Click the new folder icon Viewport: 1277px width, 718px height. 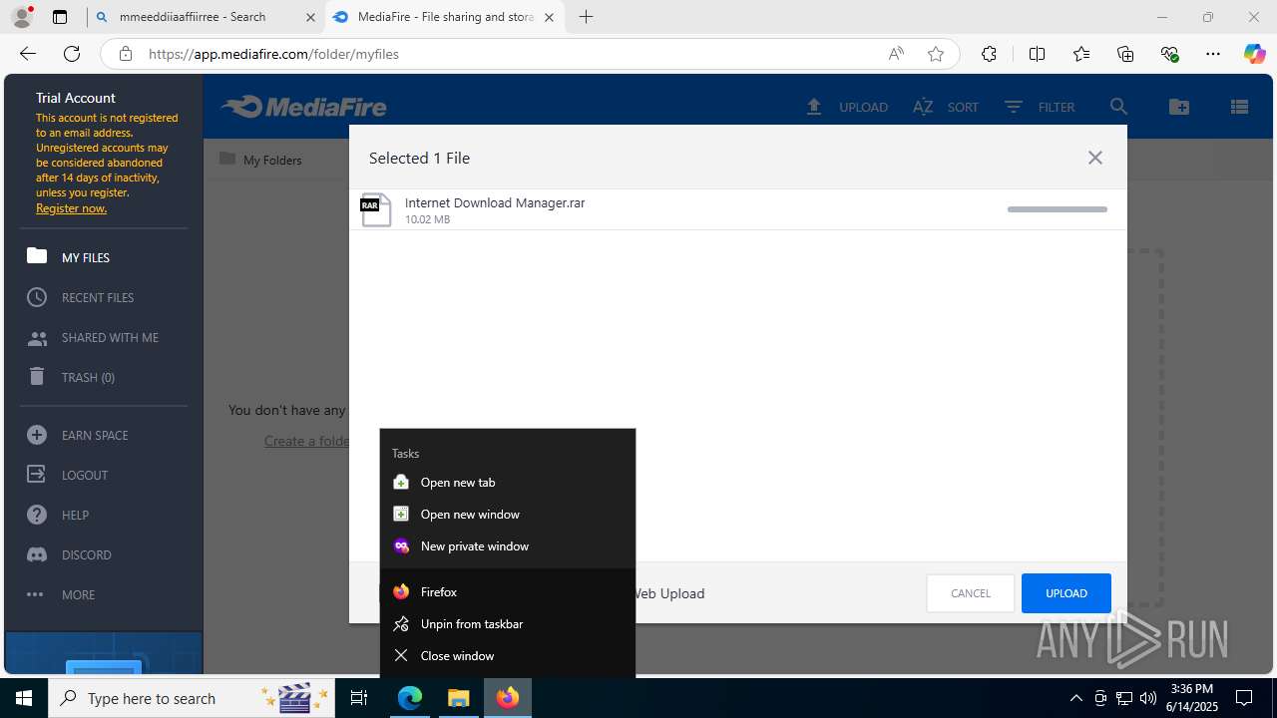[1179, 107]
